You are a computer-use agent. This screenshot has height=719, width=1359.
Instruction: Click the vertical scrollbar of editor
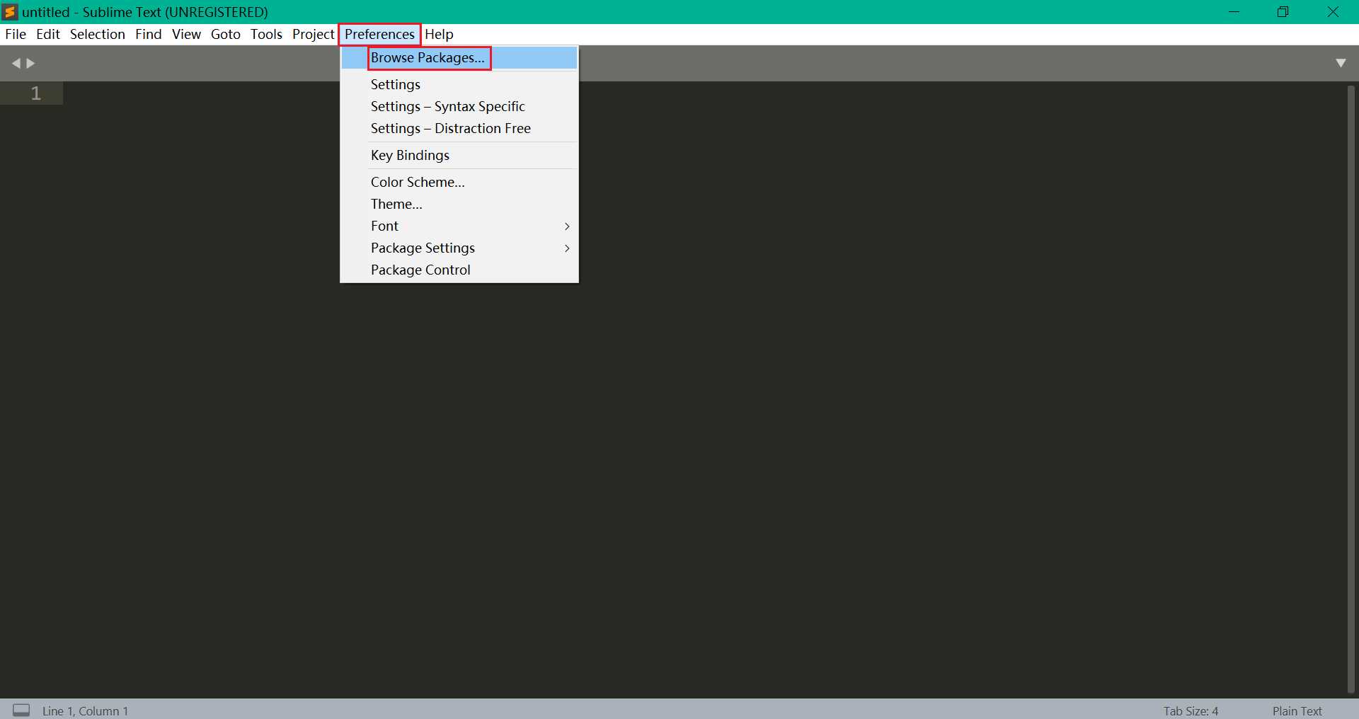pos(1351,389)
